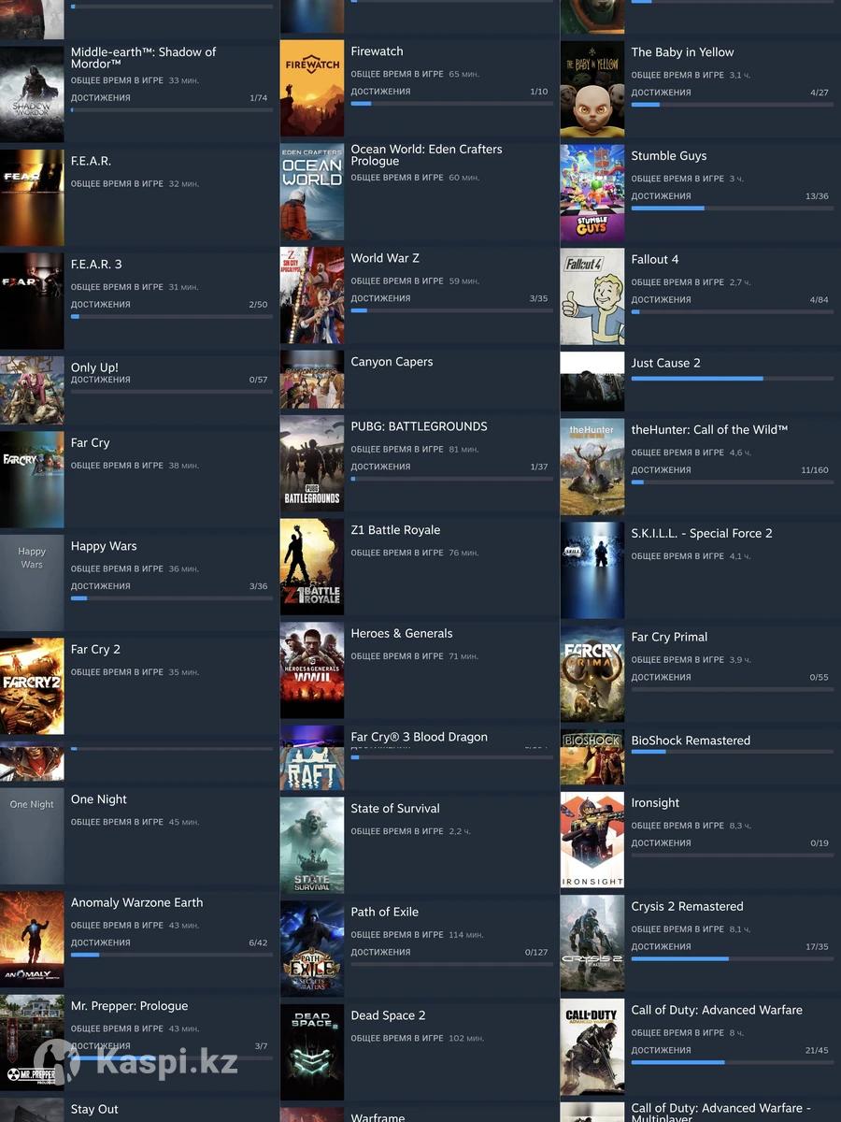Click Crysis 2 Remastered achievements progress bar

click(732, 958)
